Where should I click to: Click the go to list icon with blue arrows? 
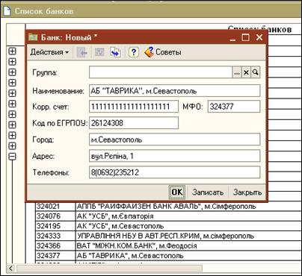115,52
